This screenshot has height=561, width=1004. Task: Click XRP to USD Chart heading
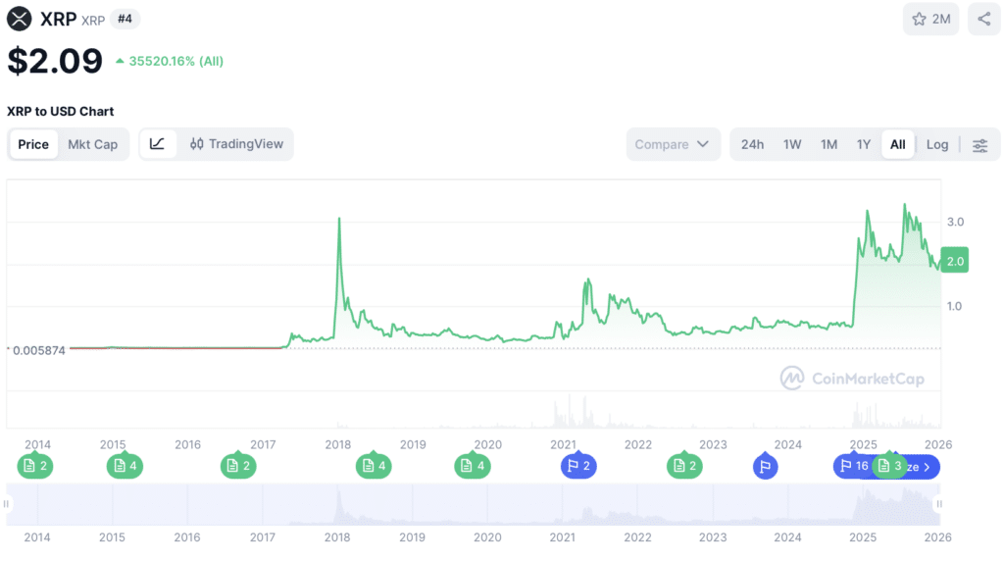pos(60,111)
